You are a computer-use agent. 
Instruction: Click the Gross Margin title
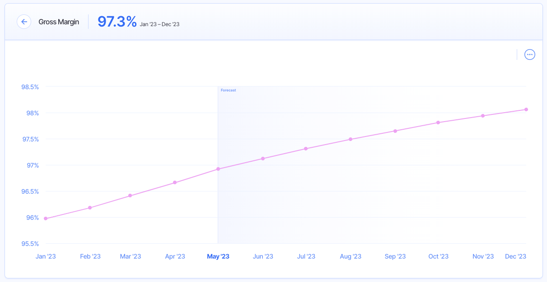tap(59, 22)
